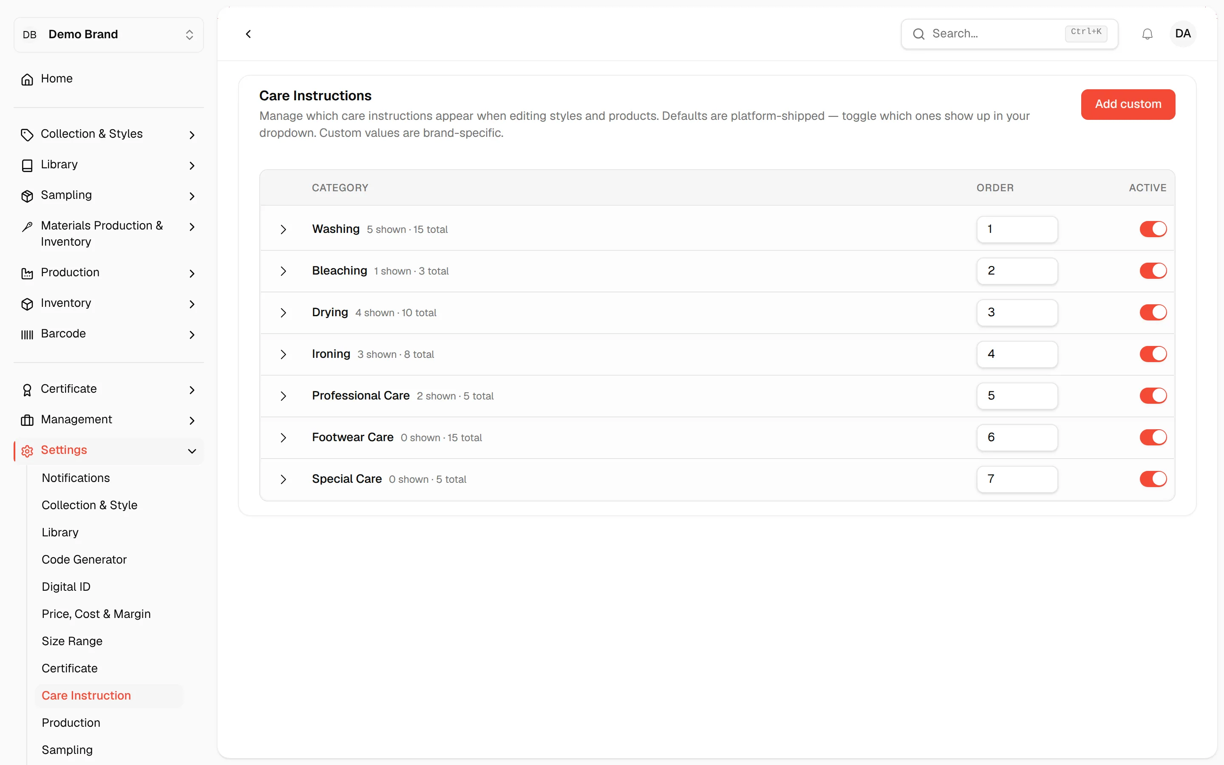Screen dimensions: 1224x765
Task: Open Notifications settings submenu item
Action: pyautogui.click(x=76, y=478)
